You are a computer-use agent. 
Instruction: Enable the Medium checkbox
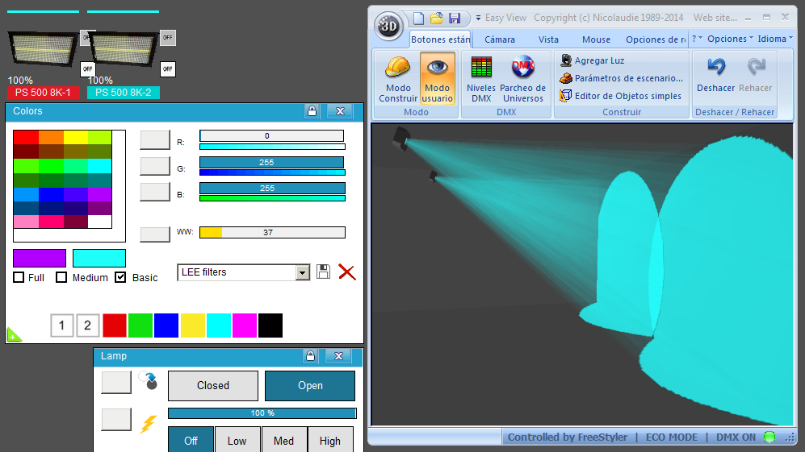61,277
